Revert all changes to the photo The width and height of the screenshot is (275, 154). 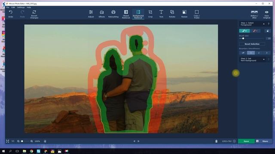coord(34,14)
